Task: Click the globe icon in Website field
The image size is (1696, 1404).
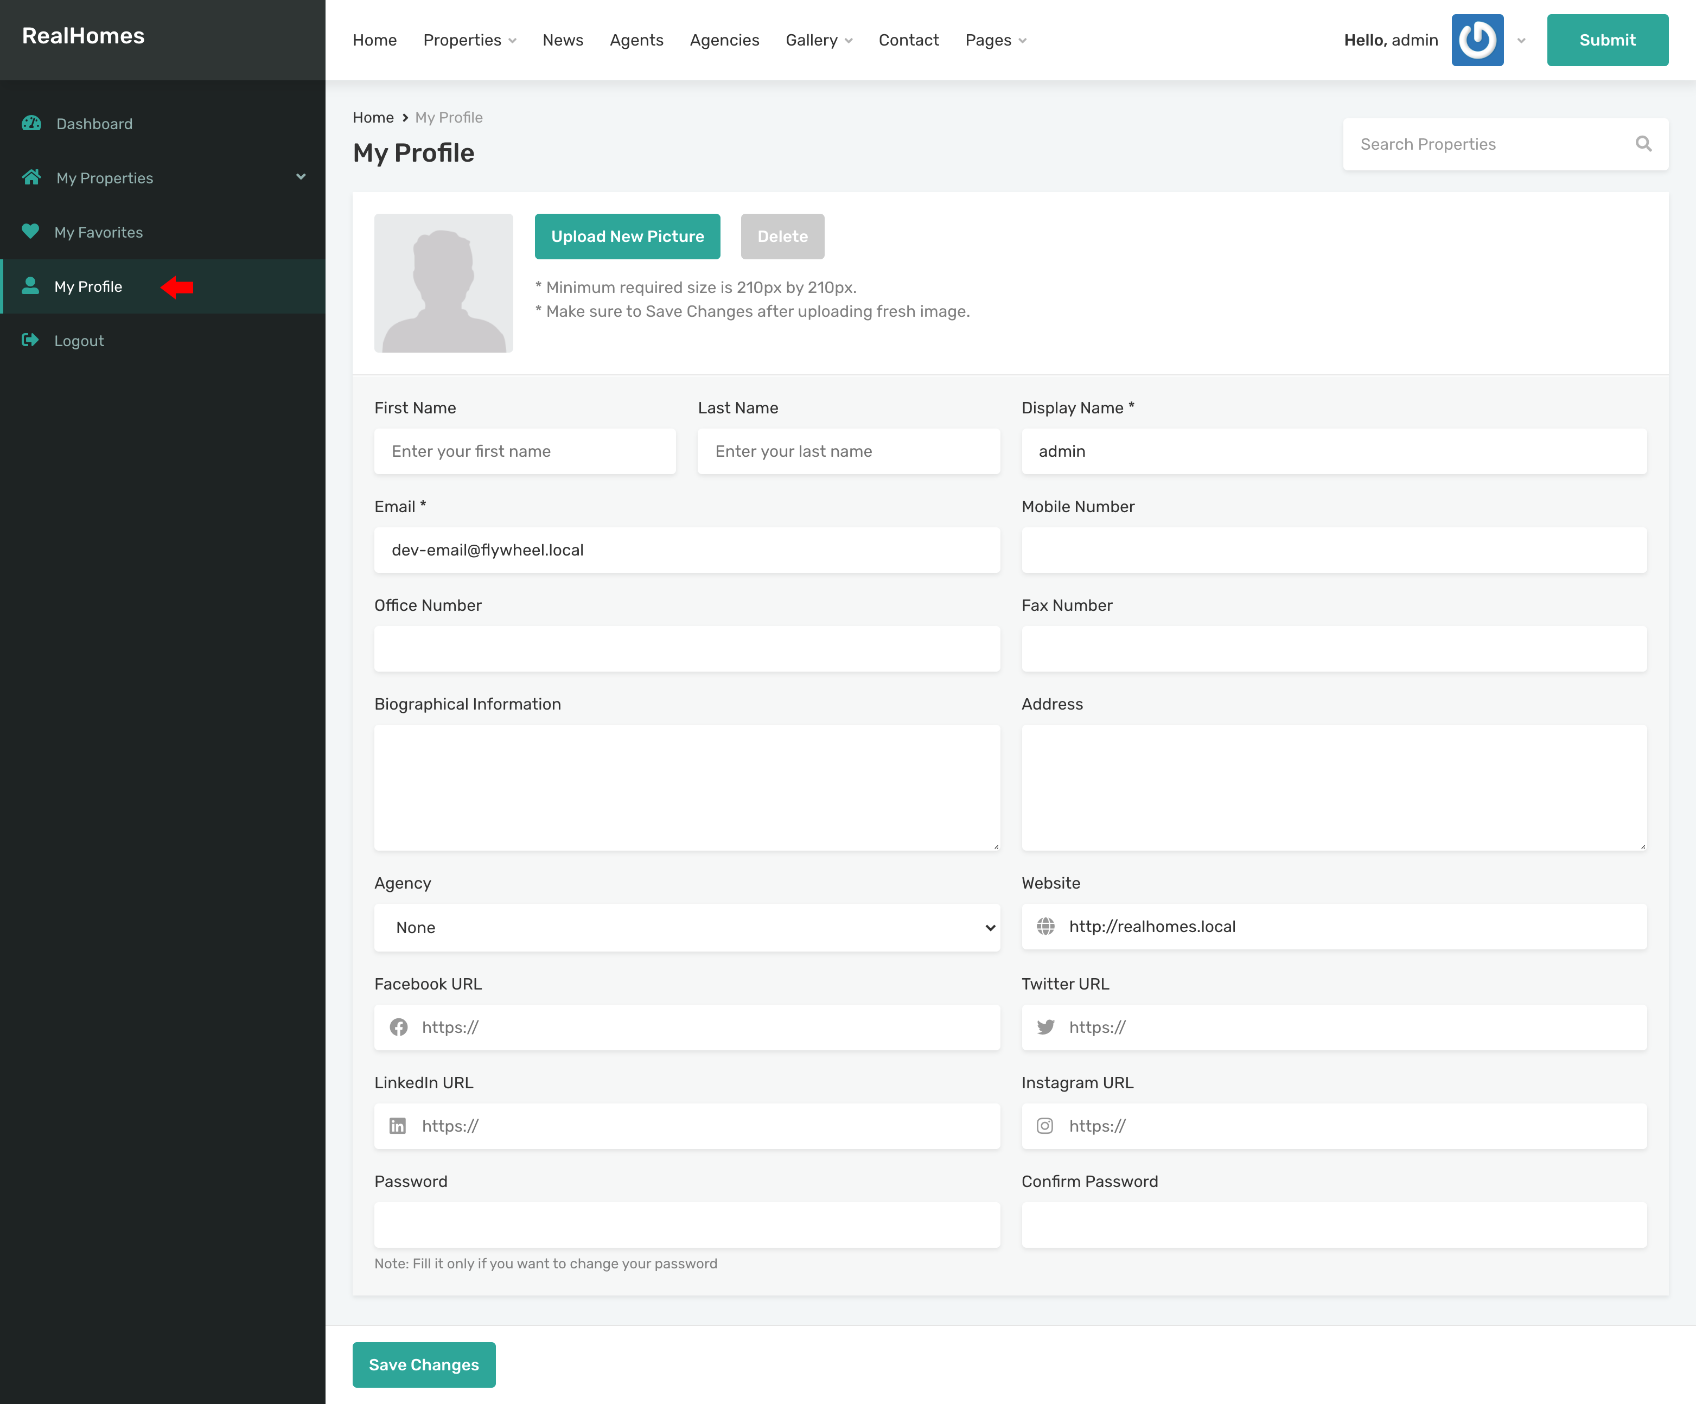Action: click(x=1046, y=926)
